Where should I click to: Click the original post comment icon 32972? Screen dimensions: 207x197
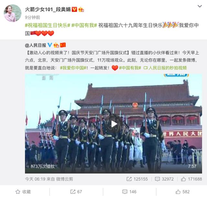pos(164,179)
